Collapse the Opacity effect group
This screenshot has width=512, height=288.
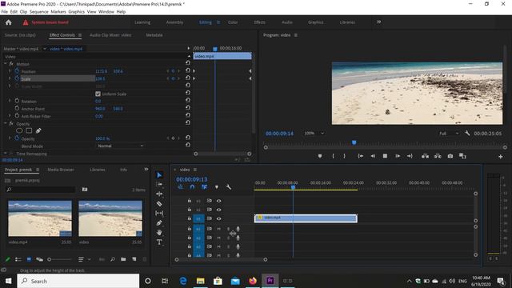tap(6, 123)
